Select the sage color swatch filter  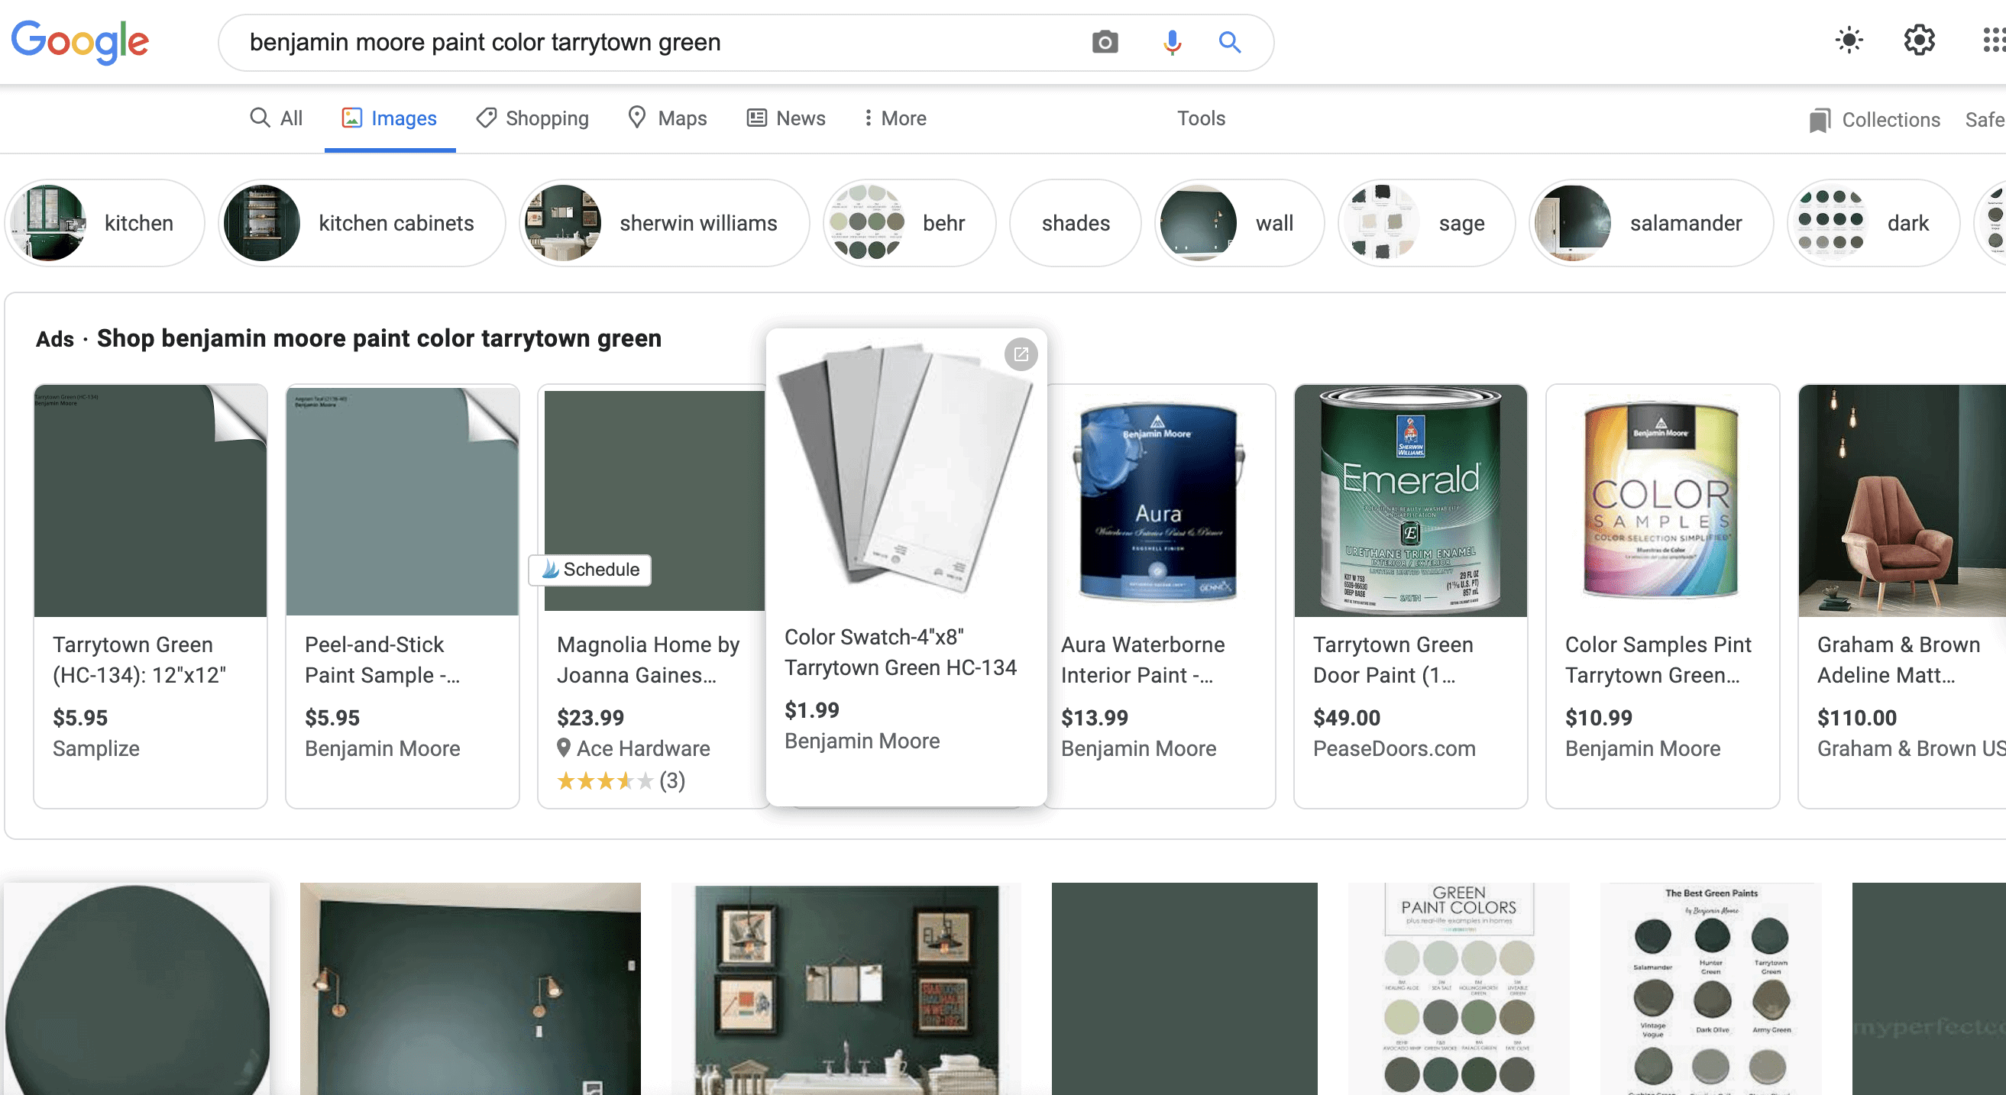[x=1423, y=221]
